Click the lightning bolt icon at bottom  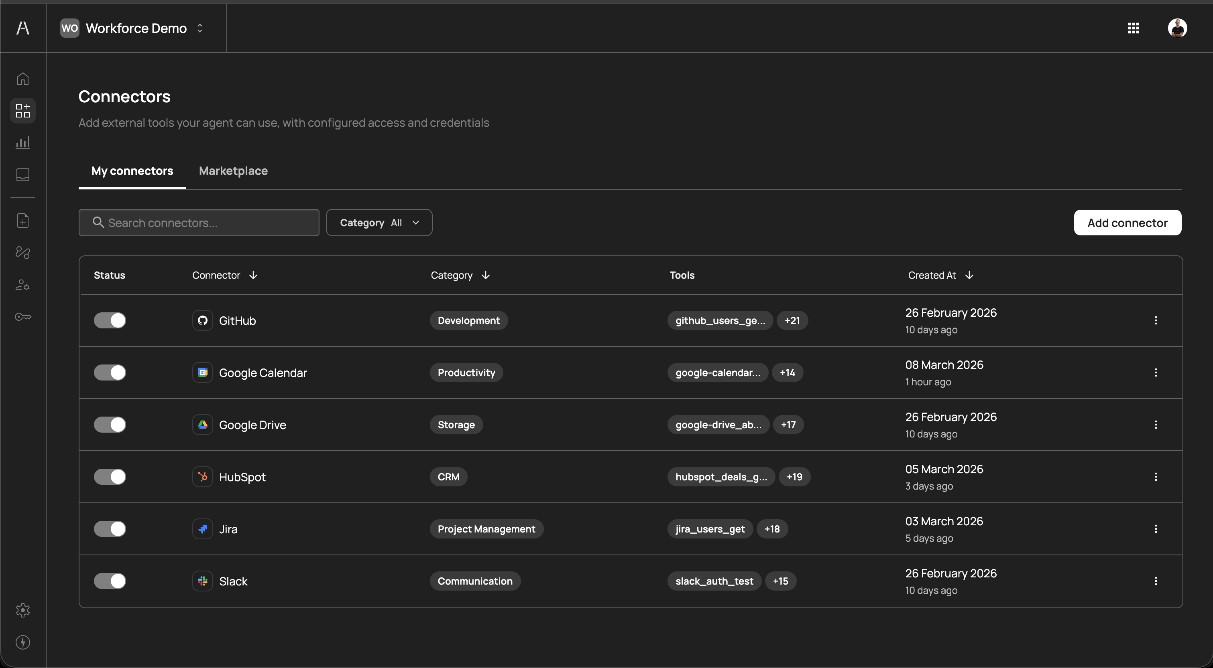click(22, 642)
